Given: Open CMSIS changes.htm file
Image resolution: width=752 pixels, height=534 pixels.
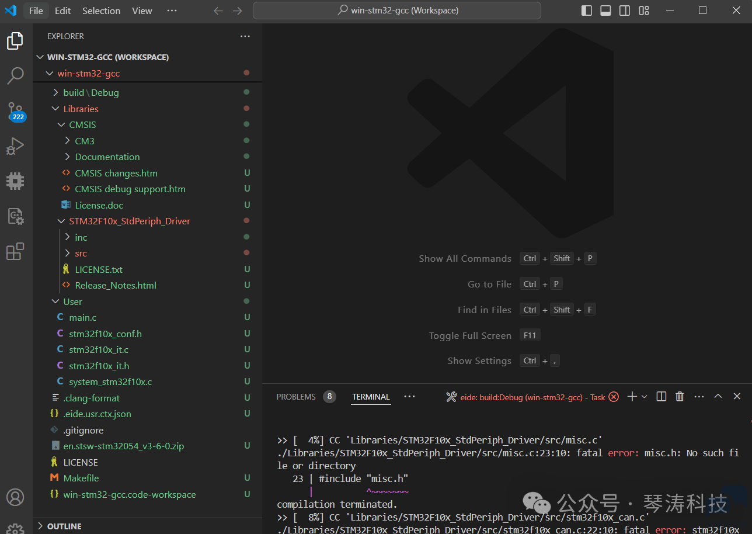Looking at the screenshot, I should tap(147, 173).
